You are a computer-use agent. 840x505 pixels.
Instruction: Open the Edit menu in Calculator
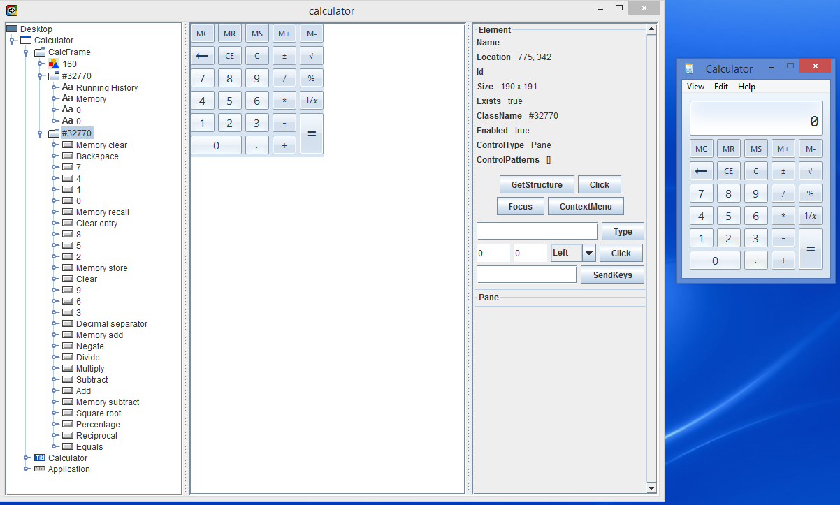coord(723,86)
